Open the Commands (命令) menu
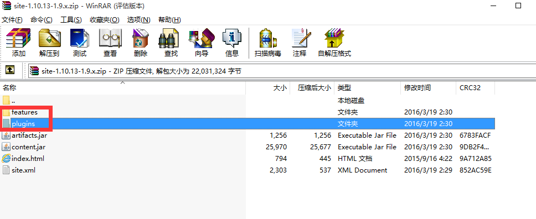 tap(42, 19)
